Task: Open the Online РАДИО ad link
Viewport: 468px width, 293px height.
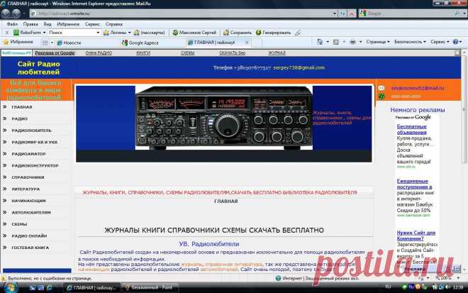Action: coord(99,53)
